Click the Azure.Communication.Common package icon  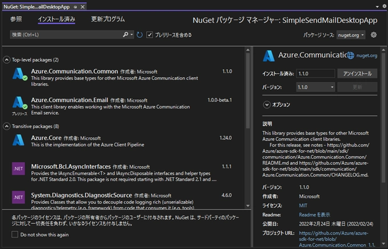tap(19, 74)
